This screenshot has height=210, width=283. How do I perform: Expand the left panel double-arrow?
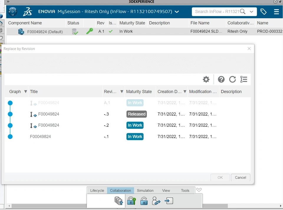pyautogui.click(x=8, y=2)
